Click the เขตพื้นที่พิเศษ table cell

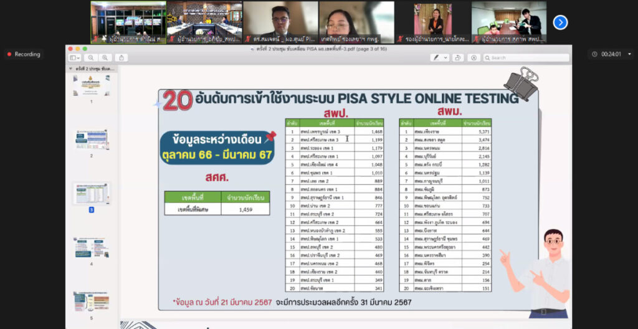[x=193, y=209]
